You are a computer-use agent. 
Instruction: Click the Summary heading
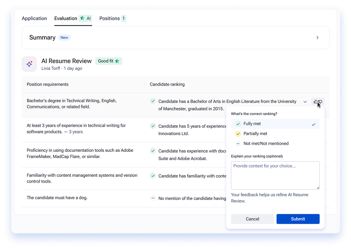pos(42,37)
